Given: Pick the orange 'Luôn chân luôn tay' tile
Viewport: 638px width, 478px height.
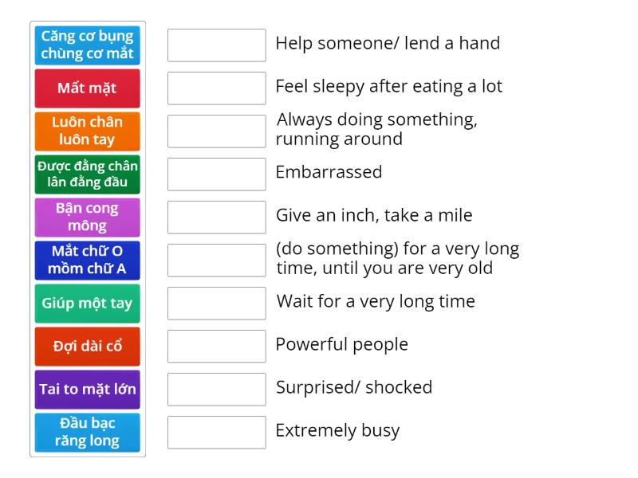Looking at the screenshot, I should tap(88, 131).
